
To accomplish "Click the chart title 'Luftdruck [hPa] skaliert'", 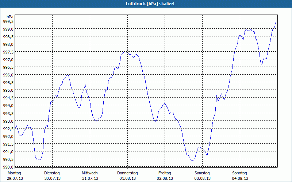I will click(150, 4).
